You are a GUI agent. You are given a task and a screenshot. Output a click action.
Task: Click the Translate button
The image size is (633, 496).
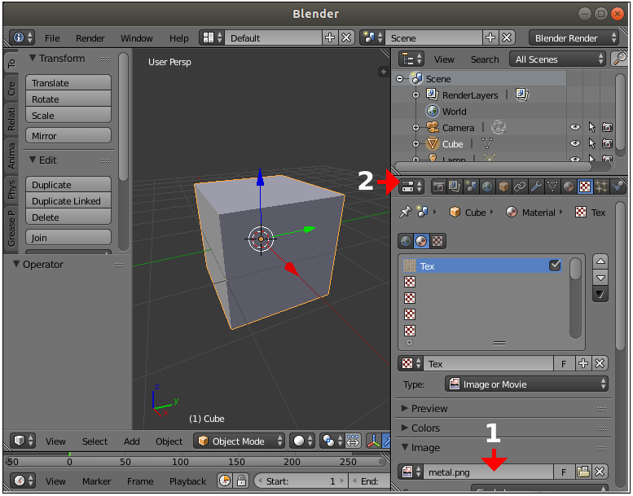(68, 83)
